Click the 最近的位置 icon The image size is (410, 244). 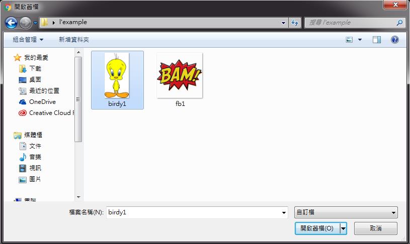pos(23,91)
